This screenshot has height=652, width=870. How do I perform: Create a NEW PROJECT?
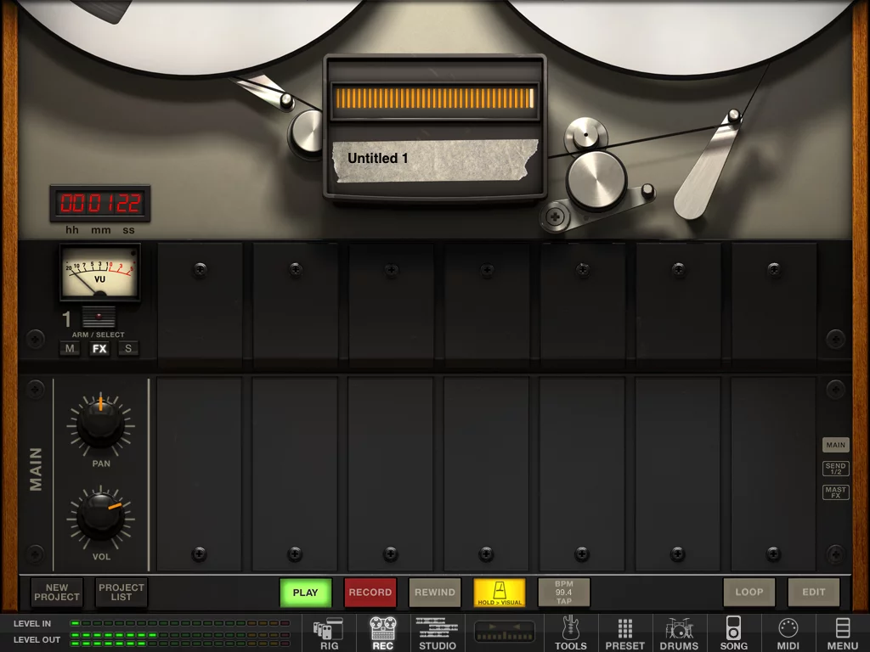point(56,593)
